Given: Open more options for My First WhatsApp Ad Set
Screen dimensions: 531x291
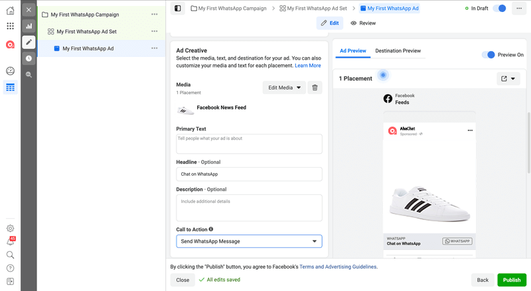Looking at the screenshot, I should click(155, 31).
